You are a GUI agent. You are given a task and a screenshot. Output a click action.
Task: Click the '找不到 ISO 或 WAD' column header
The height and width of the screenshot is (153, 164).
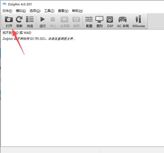17,33
